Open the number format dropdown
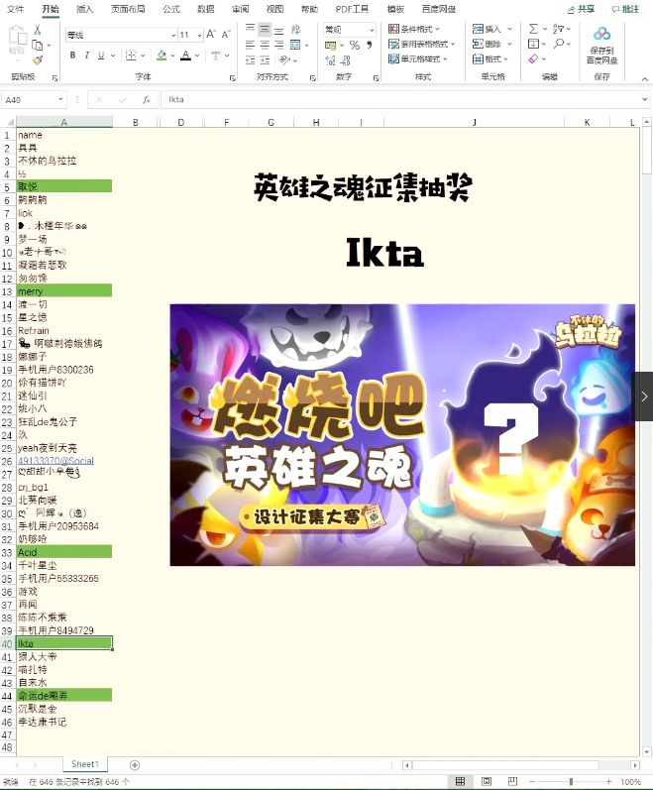This screenshot has height=790, width=653. (x=372, y=30)
